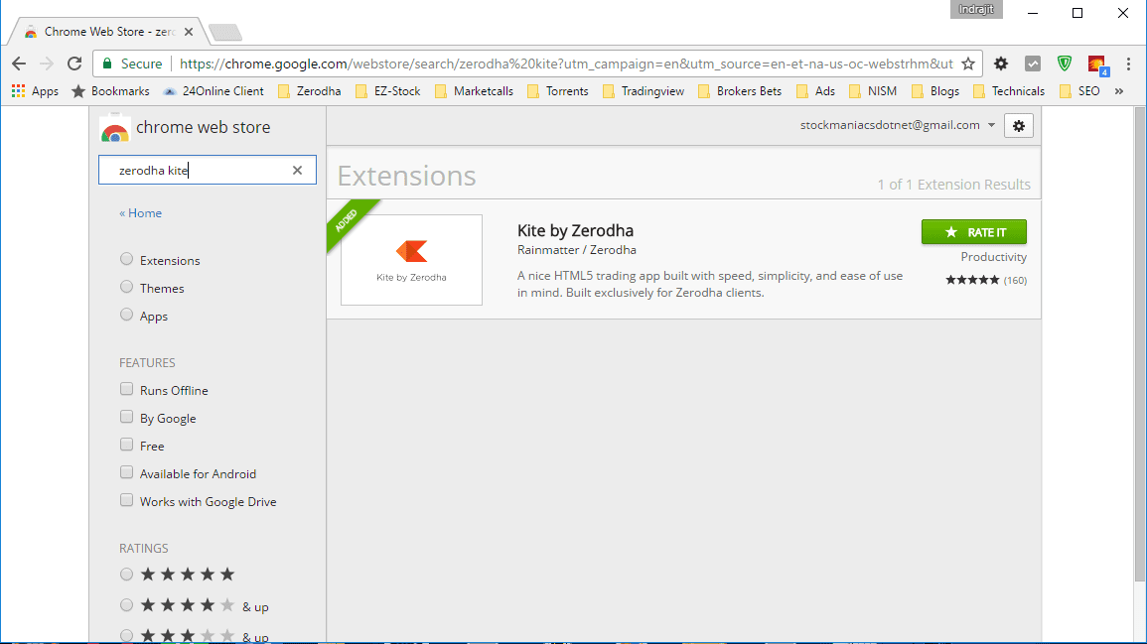Open the green shield extension icon
Screen dimensions: 1147x644
(x=1064, y=63)
